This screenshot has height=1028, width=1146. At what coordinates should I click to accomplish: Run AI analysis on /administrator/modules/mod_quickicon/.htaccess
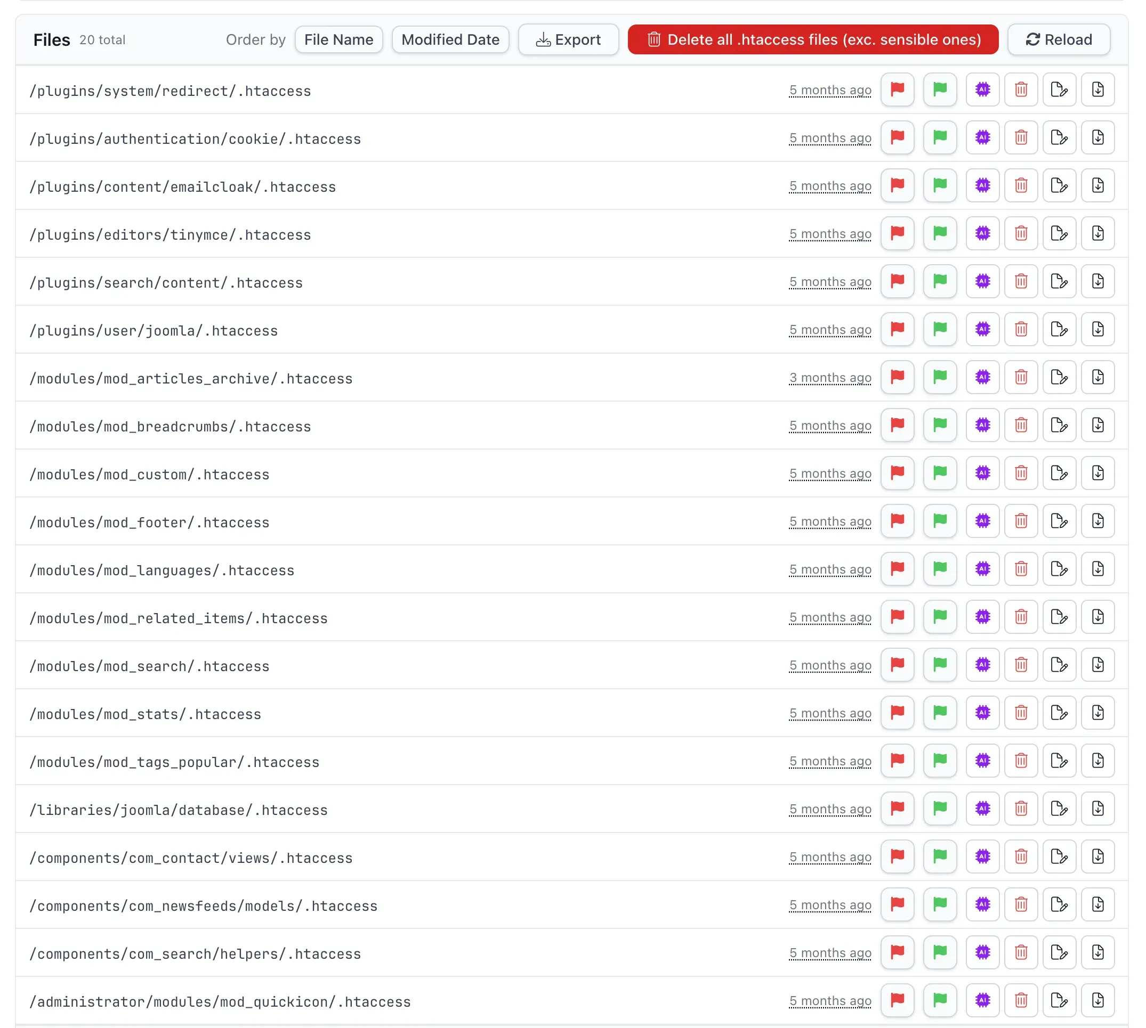tap(983, 1001)
